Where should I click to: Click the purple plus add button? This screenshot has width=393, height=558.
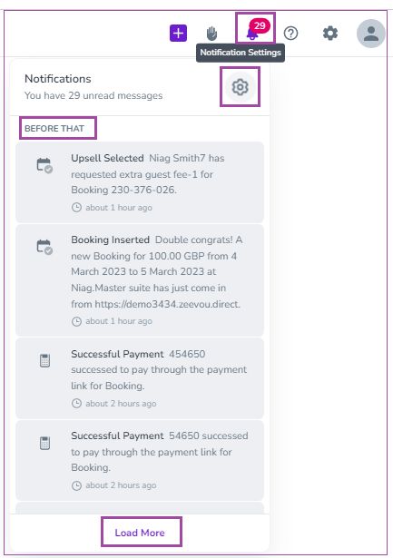pos(178,33)
